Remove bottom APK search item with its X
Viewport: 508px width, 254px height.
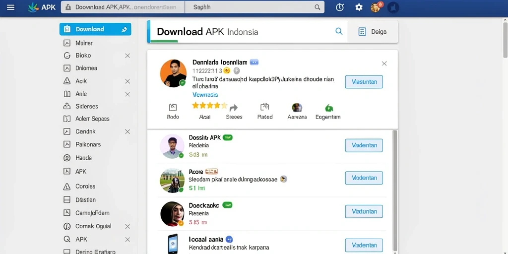(x=127, y=240)
